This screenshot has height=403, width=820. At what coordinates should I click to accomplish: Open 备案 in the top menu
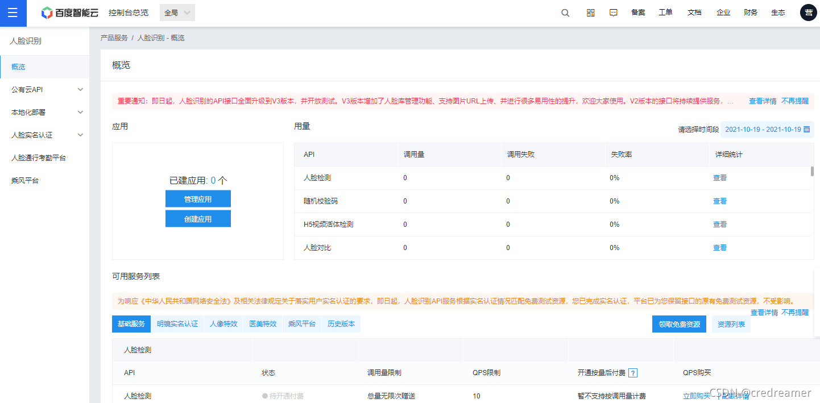coord(638,13)
